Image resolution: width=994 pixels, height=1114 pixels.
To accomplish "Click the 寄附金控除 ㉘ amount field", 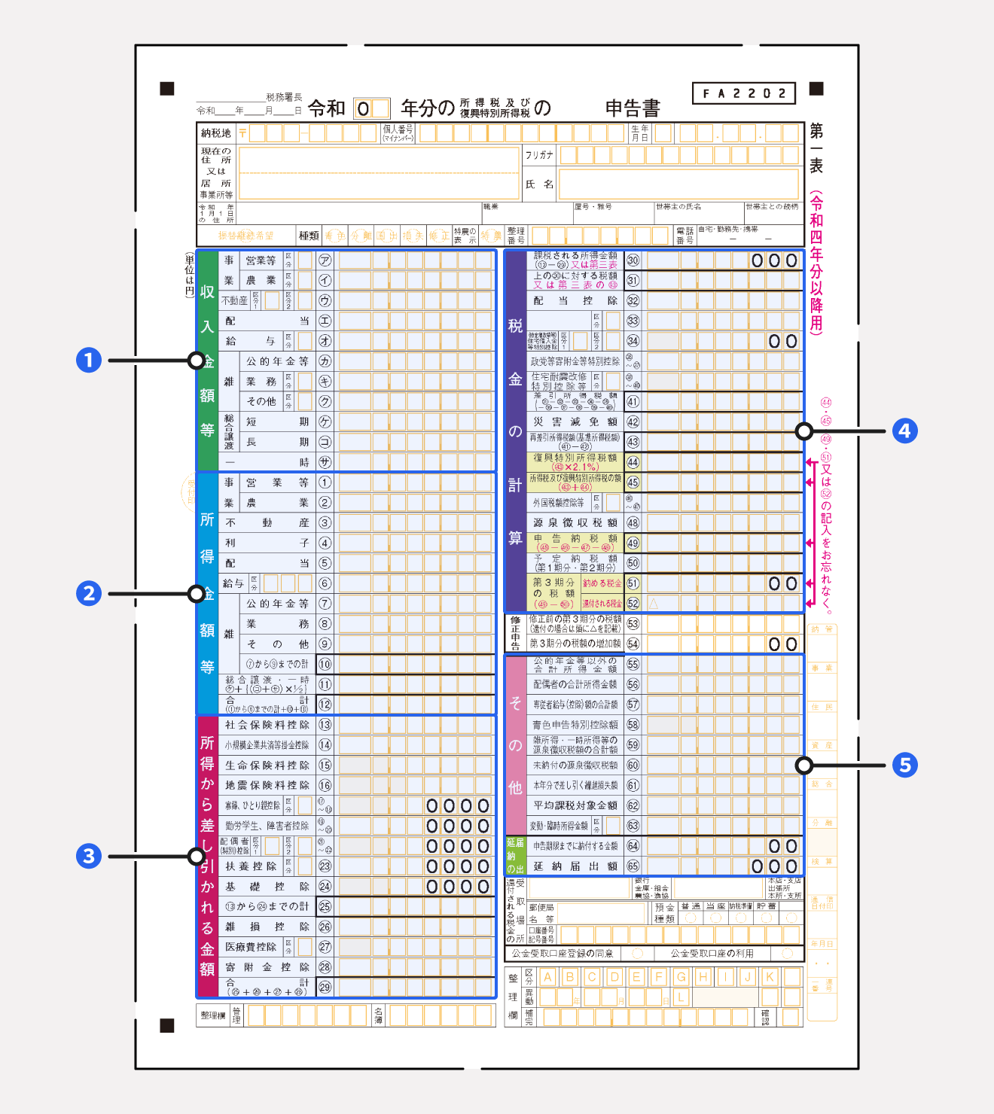I will click(x=416, y=967).
